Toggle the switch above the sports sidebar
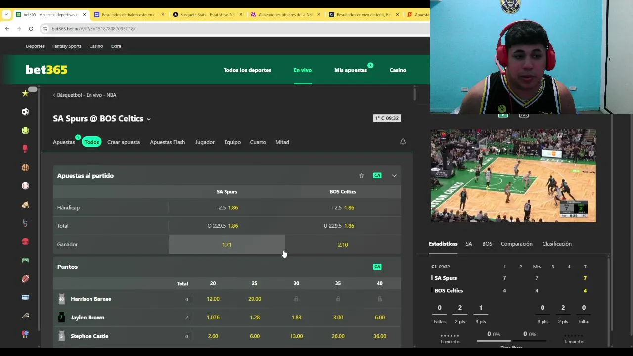The width and height of the screenshot is (633, 356). click(x=32, y=89)
